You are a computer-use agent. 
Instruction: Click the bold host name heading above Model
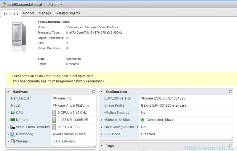coord(54,22)
